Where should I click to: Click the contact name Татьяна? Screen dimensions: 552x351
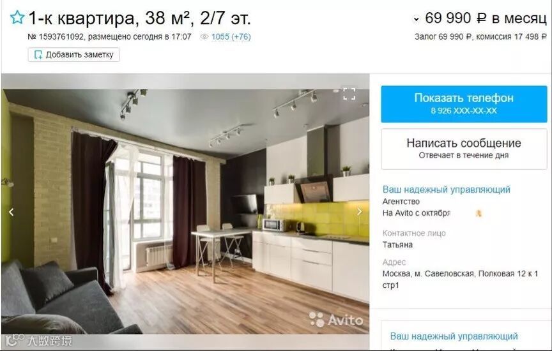397,245
